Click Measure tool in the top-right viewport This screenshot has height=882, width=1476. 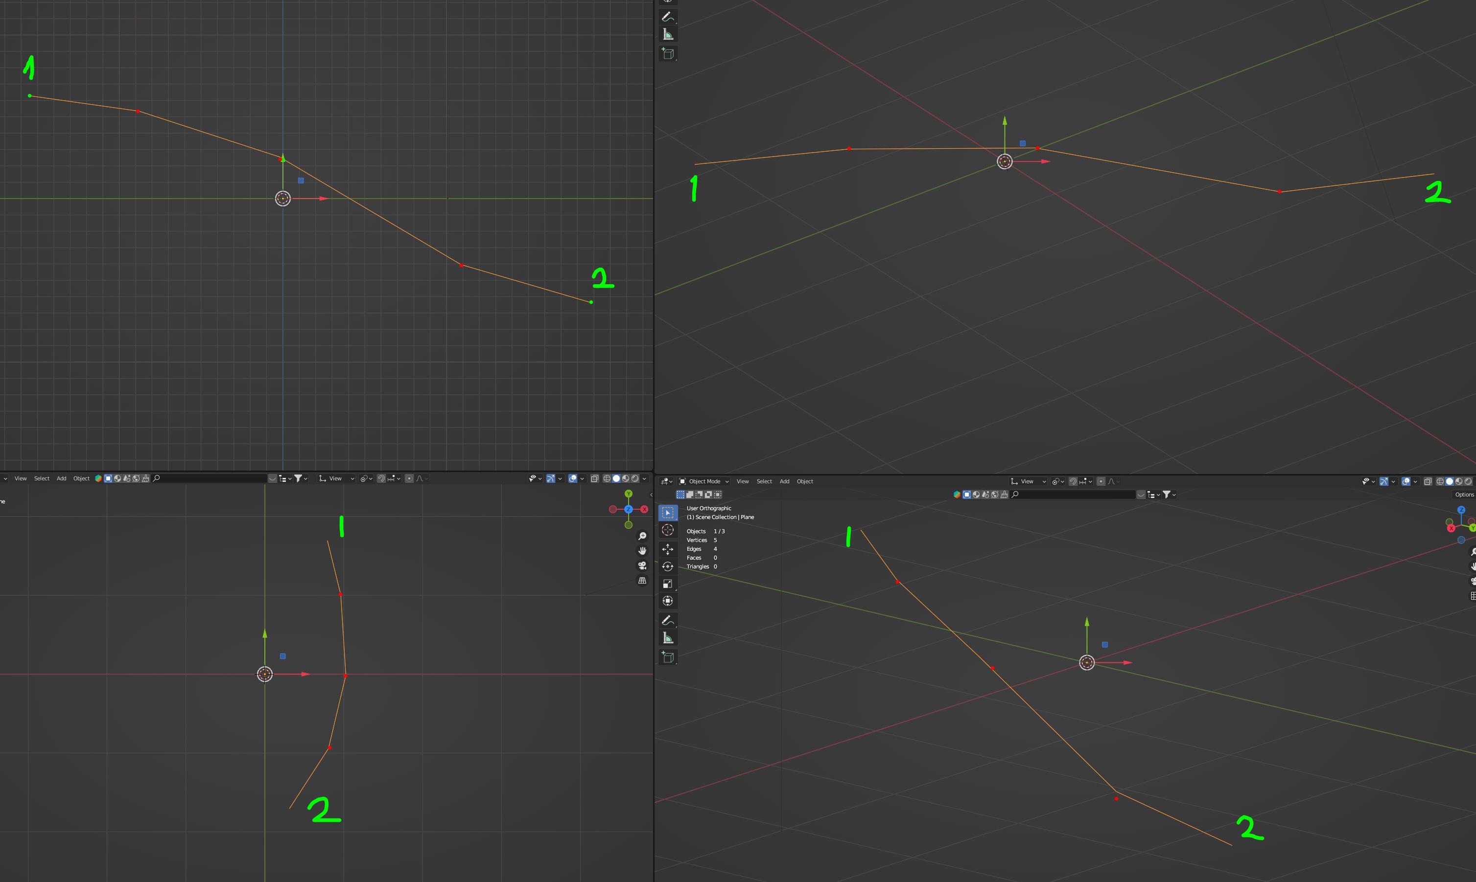pyautogui.click(x=668, y=34)
